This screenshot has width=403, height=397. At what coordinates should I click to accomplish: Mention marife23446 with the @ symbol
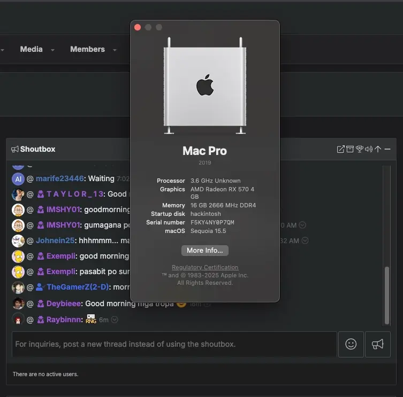(30, 179)
